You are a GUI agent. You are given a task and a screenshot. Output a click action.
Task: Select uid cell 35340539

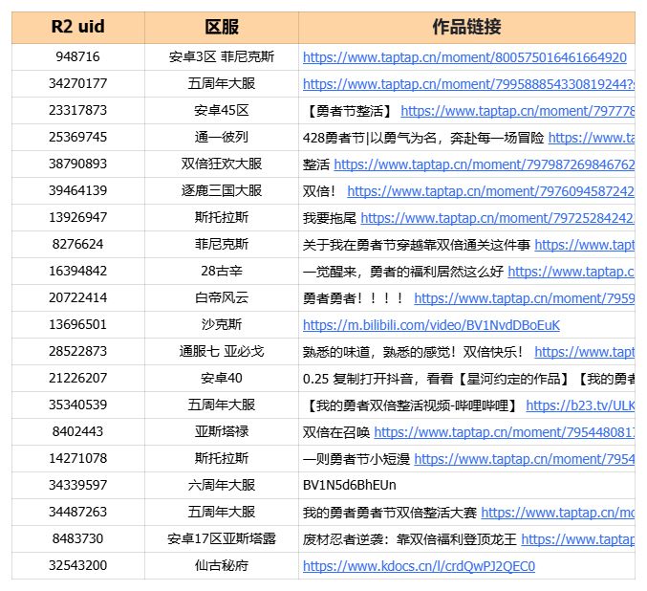point(78,405)
